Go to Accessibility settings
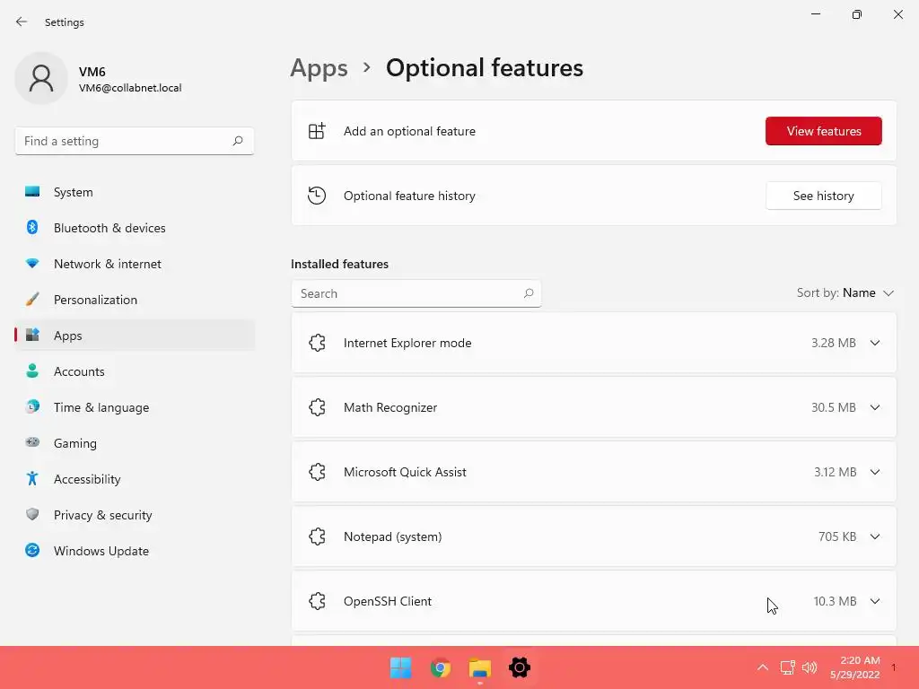919x689 pixels. tap(135, 479)
